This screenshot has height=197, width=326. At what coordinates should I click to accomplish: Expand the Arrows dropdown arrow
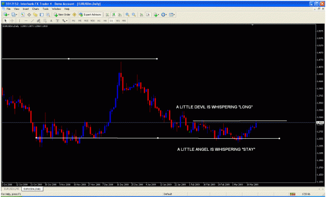67,21
